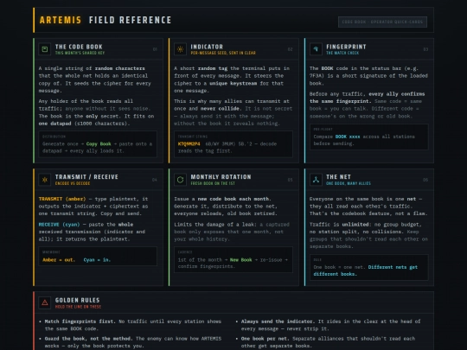467x350 pixels.
Task: Click 'Always send the indicator.' rule
Action: coord(278,321)
